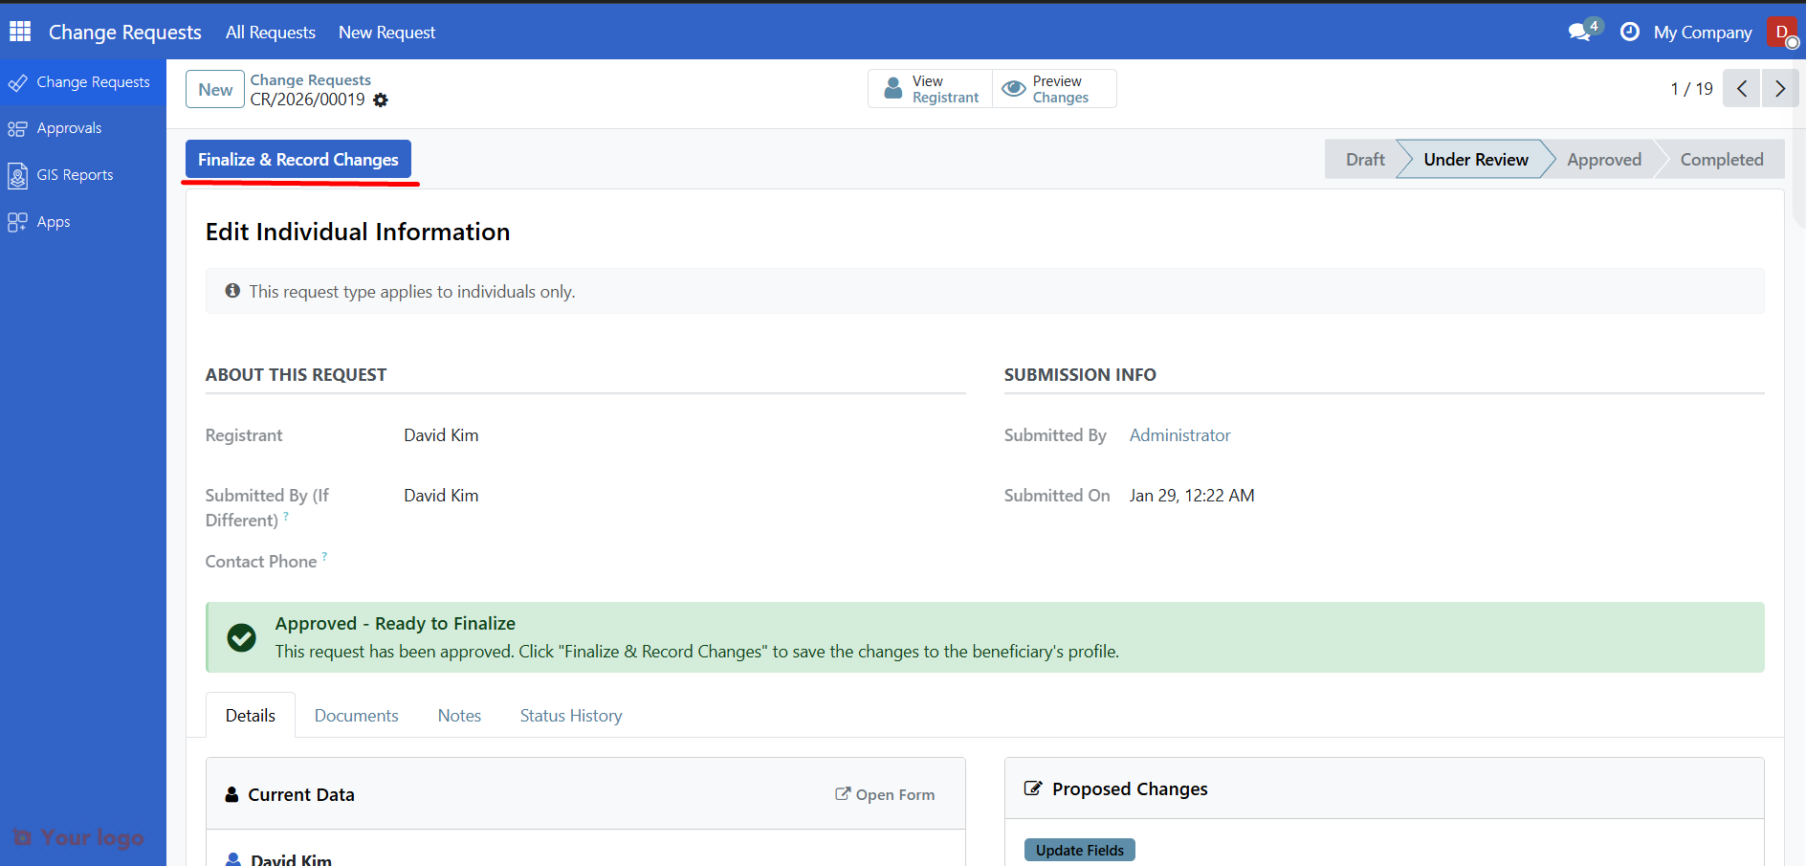The width and height of the screenshot is (1806, 866).
Task: Open the Notes tab
Action: 459,716
